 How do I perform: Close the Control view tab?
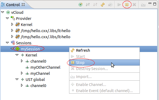pyautogui.click(x=23, y=5)
